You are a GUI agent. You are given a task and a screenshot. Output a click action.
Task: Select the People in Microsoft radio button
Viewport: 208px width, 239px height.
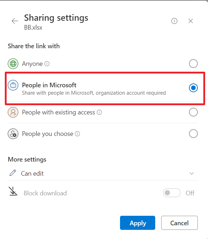(x=193, y=88)
